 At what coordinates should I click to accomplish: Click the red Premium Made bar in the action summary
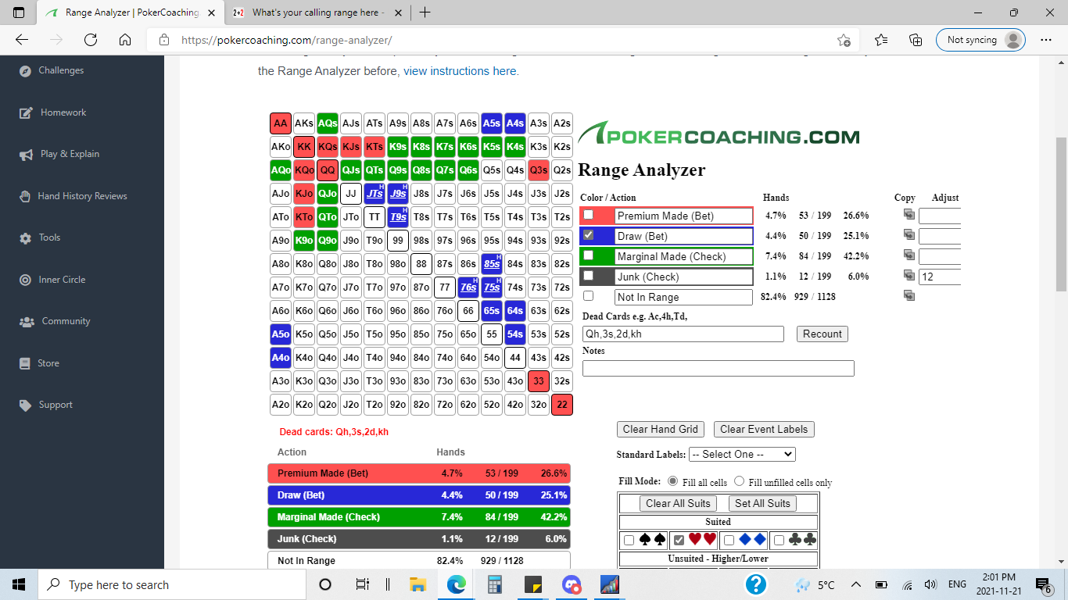pos(419,473)
